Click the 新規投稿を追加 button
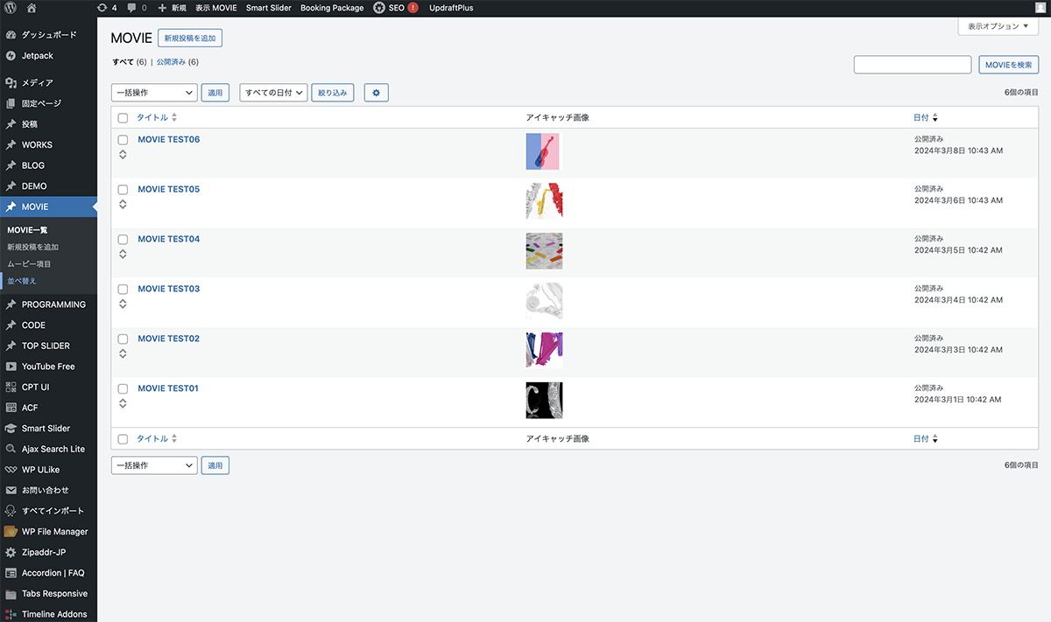This screenshot has height=622, width=1051. [190, 38]
